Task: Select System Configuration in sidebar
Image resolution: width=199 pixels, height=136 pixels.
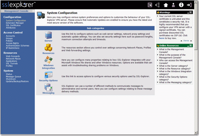Action: 16,20
